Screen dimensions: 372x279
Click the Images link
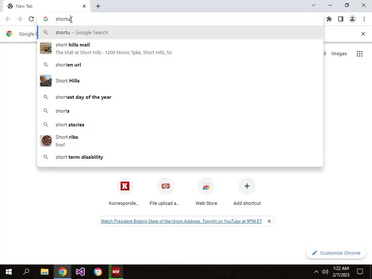(x=339, y=54)
